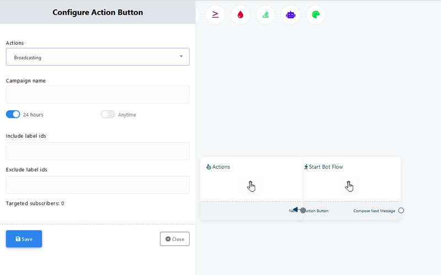Click the Campaign name input field
This screenshot has width=441, height=275.
click(98, 94)
